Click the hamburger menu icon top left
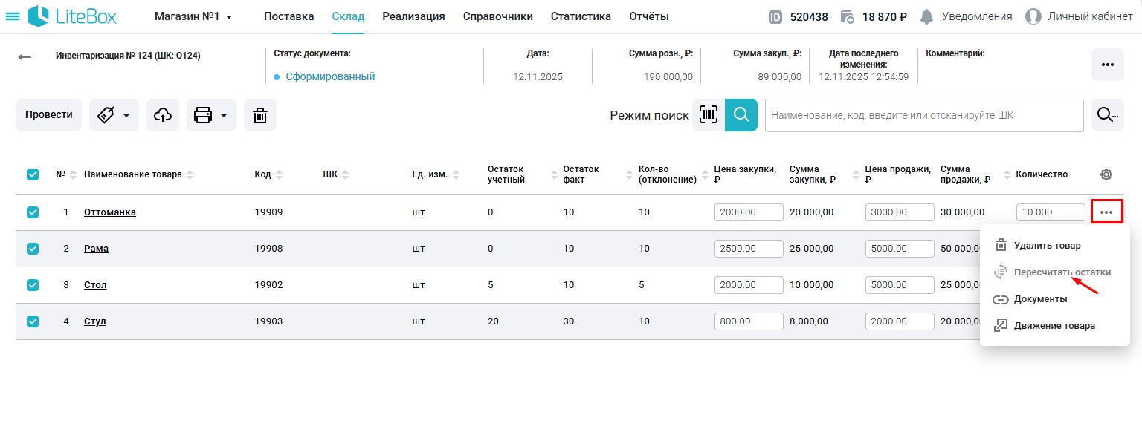Viewport: 1142px width, 441px height. click(13, 15)
